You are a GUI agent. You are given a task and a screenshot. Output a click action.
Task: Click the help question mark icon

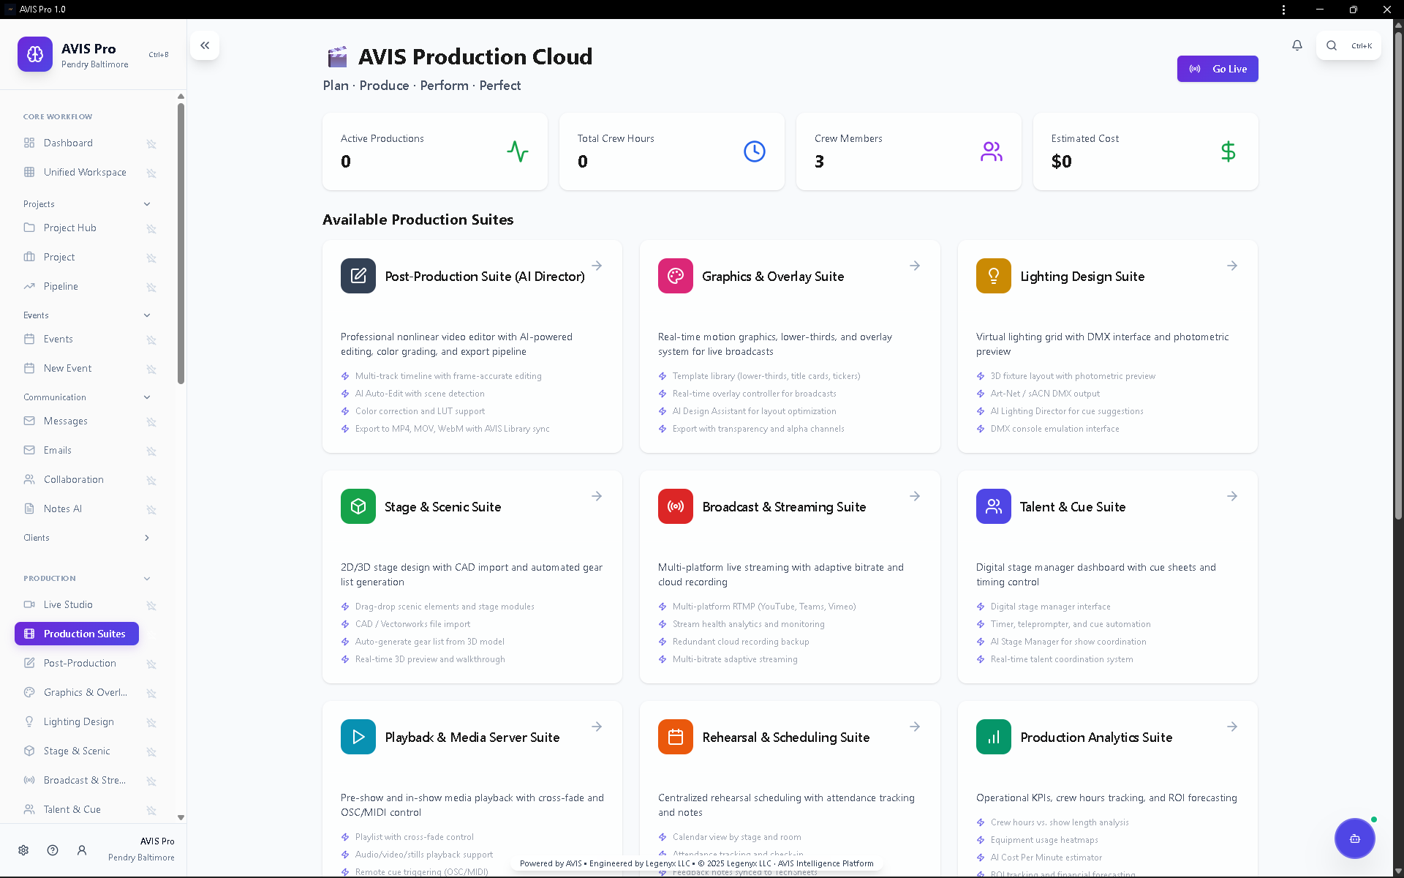(53, 850)
